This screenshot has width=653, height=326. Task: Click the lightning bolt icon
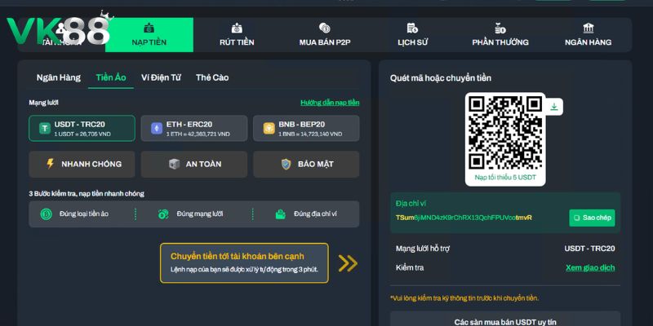51,164
